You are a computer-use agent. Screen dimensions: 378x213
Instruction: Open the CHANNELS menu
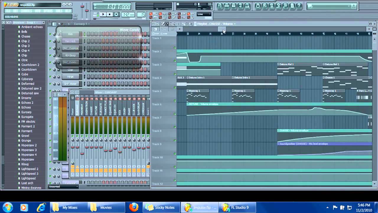pyautogui.click(x=26, y=11)
